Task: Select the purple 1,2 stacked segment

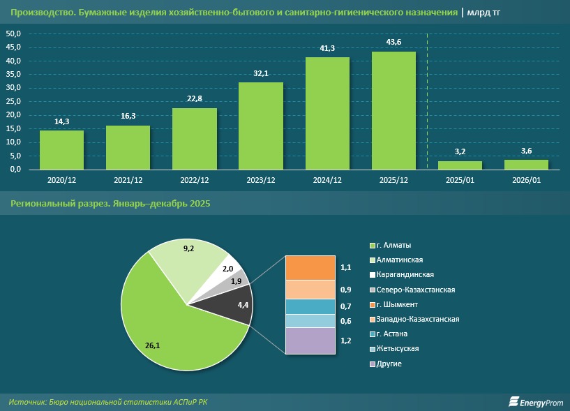Action: click(310, 341)
